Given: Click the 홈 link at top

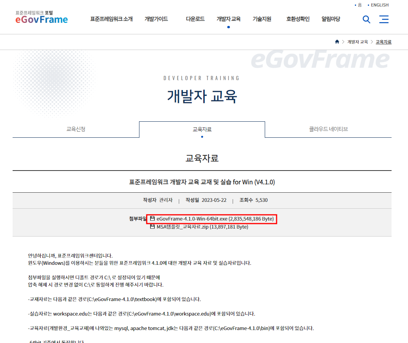Looking at the screenshot, I should pos(359,5).
